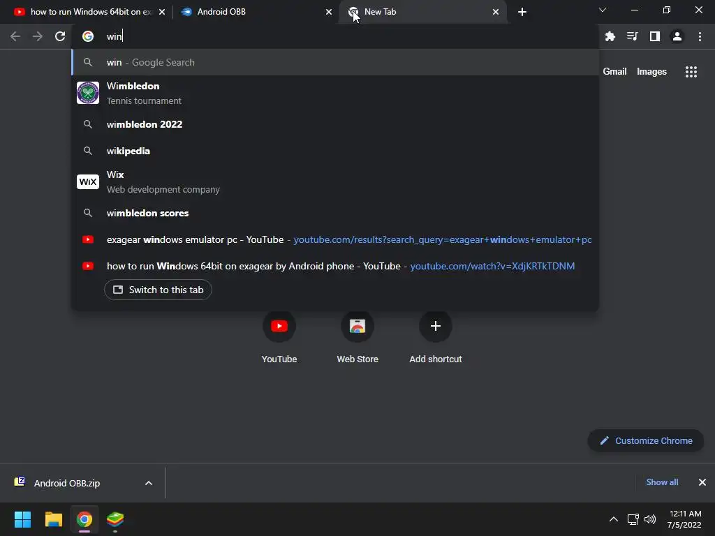Open Gmail link

pos(614,72)
